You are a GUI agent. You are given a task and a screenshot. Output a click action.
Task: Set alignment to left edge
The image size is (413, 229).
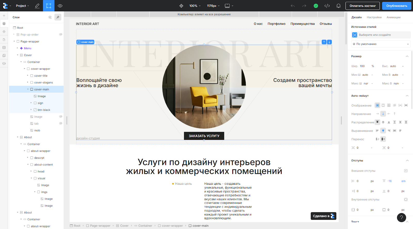[x=377, y=131]
